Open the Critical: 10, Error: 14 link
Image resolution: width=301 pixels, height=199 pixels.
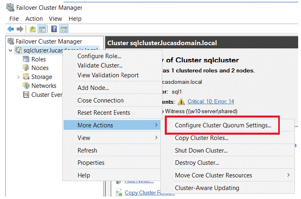(211, 101)
